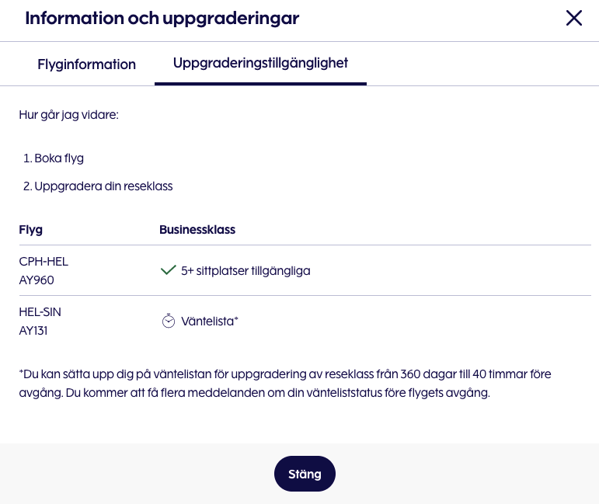Click step '1. Boka flyg'
Screen dimensions: 599x504
point(54,158)
